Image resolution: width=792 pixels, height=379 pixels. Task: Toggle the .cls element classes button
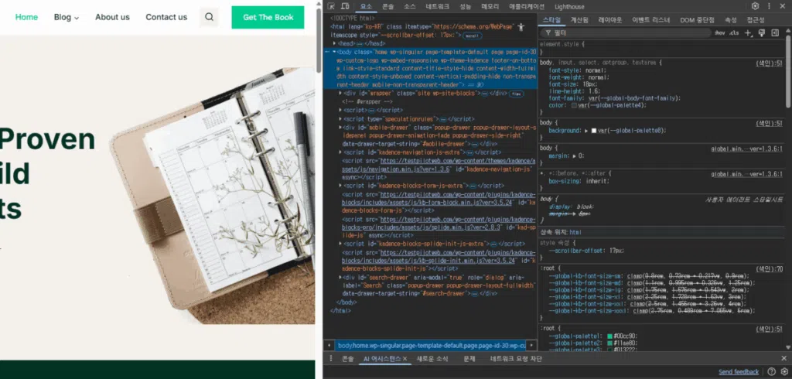(x=735, y=33)
